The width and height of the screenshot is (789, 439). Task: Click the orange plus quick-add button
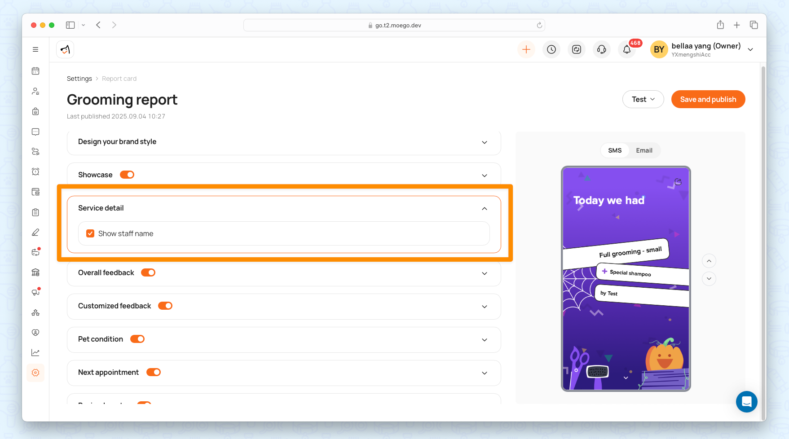click(x=526, y=49)
